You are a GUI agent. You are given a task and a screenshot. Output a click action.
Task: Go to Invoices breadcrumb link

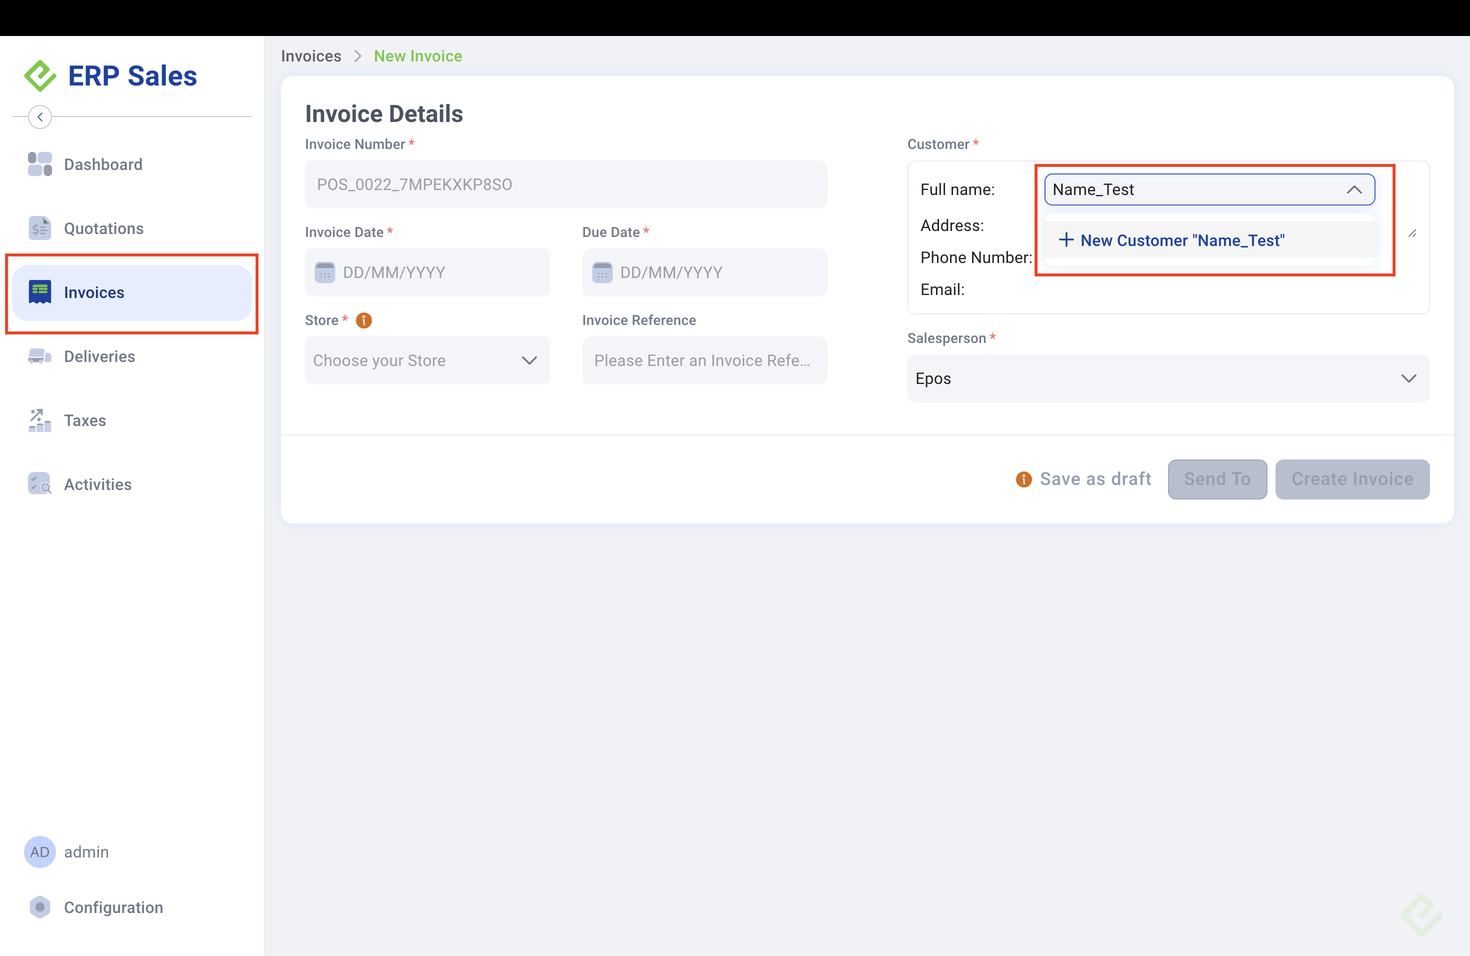[x=310, y=56]
